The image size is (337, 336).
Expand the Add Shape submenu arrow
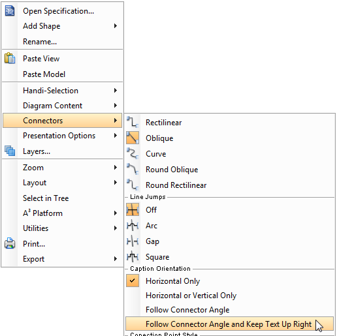(116, 26)
